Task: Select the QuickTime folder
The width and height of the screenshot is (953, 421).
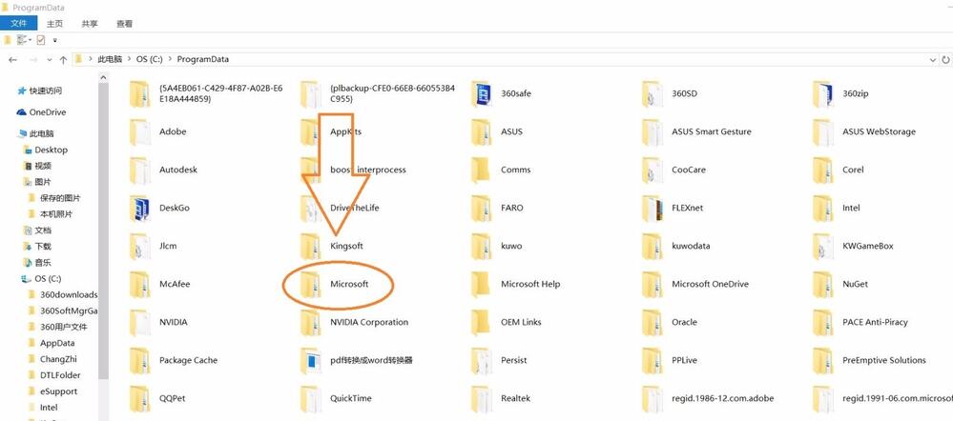Action: [x=337, y=398]
